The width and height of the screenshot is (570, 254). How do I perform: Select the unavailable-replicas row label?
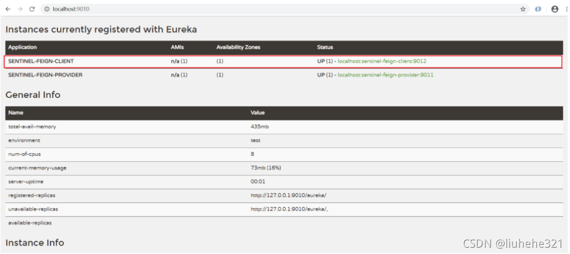pos(33,209)
